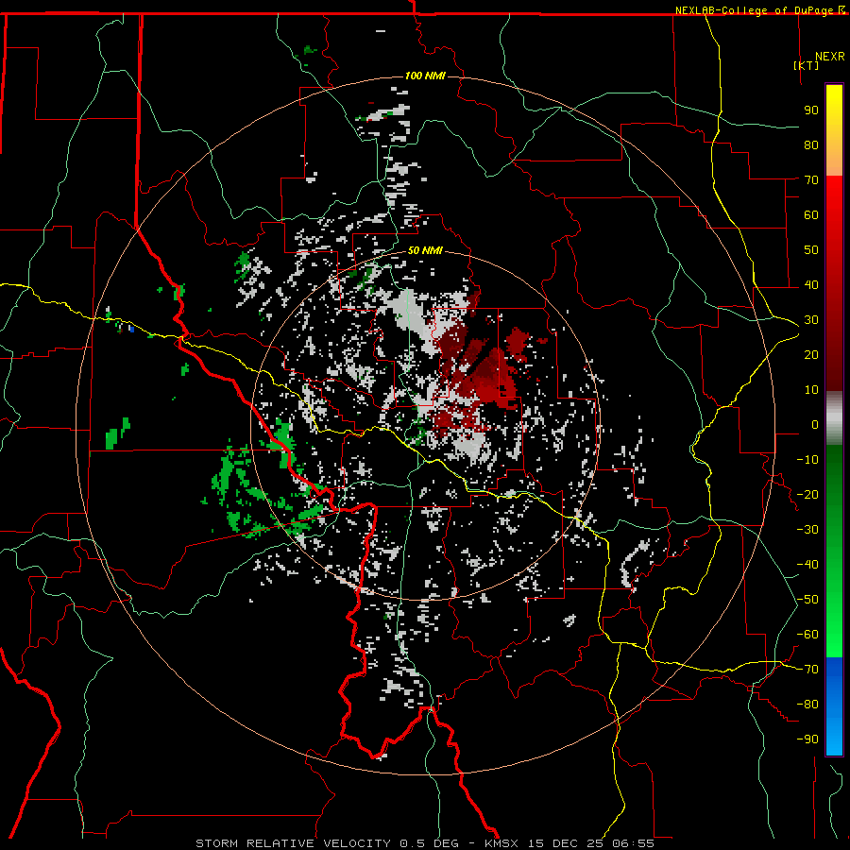Click the 30 value on the velocity scale

[x=811, y=320]
